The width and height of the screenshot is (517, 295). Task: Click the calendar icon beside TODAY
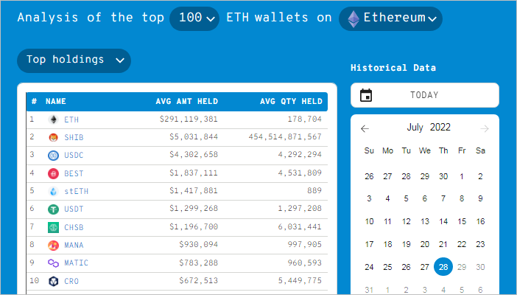click(366, 95)
